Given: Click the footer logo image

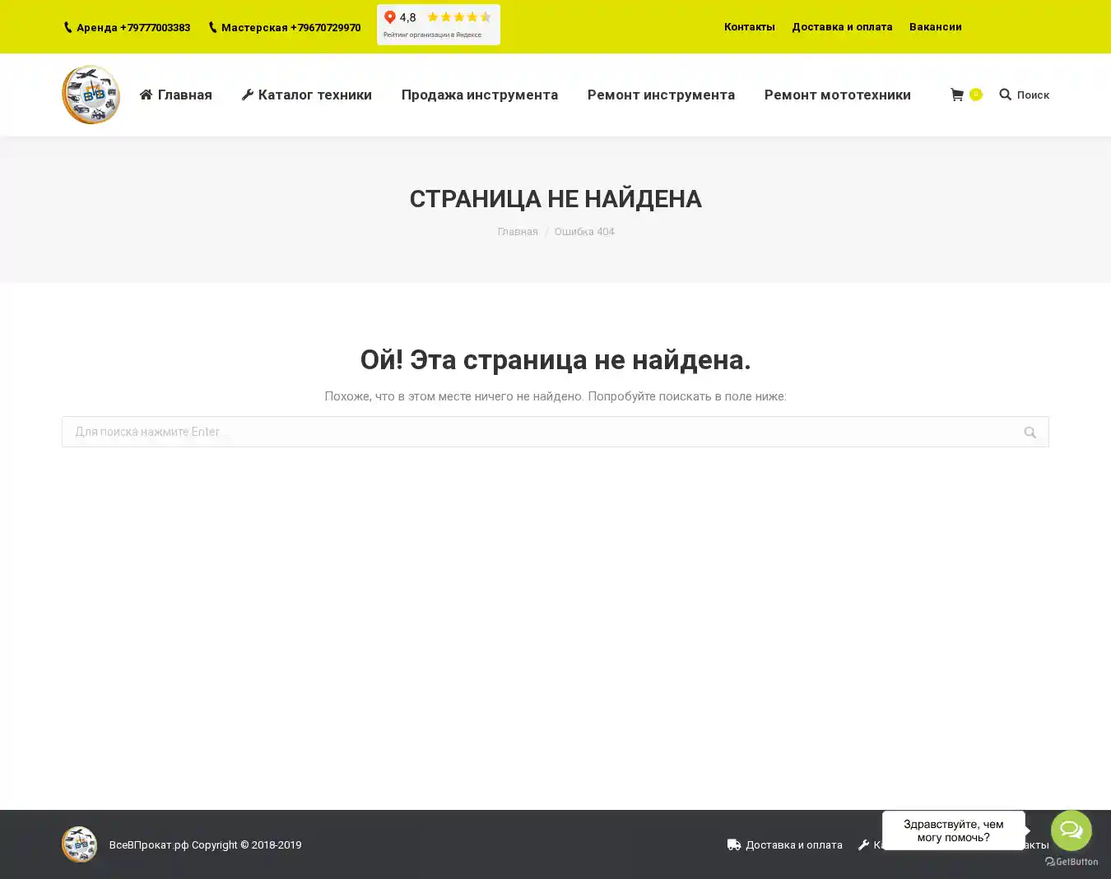Looking at the screenshot, I should (x=79, y=844).
